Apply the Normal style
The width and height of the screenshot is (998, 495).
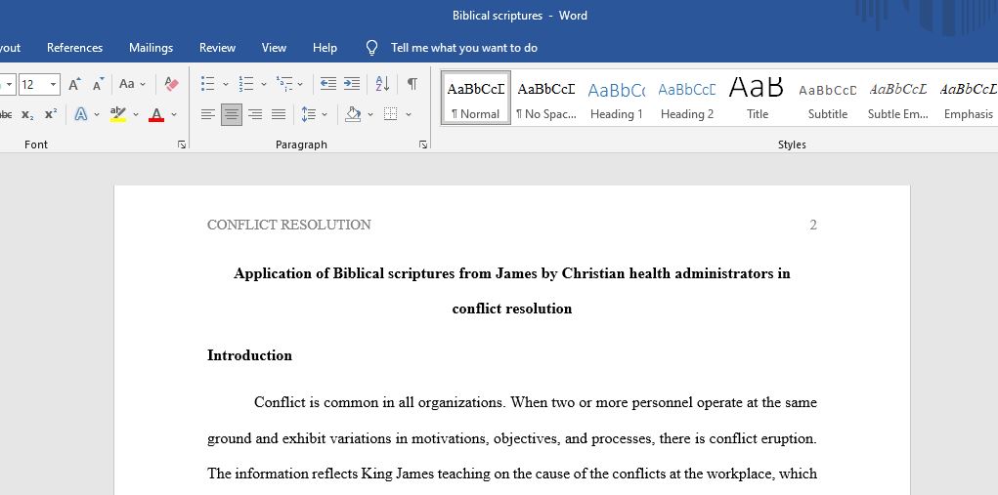click(x=475, y=98)
